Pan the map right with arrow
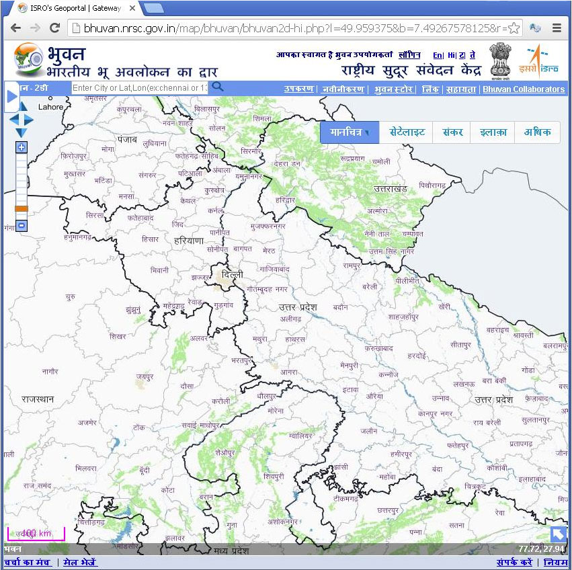Screen dimensions: 572x570 pos(30,120)
